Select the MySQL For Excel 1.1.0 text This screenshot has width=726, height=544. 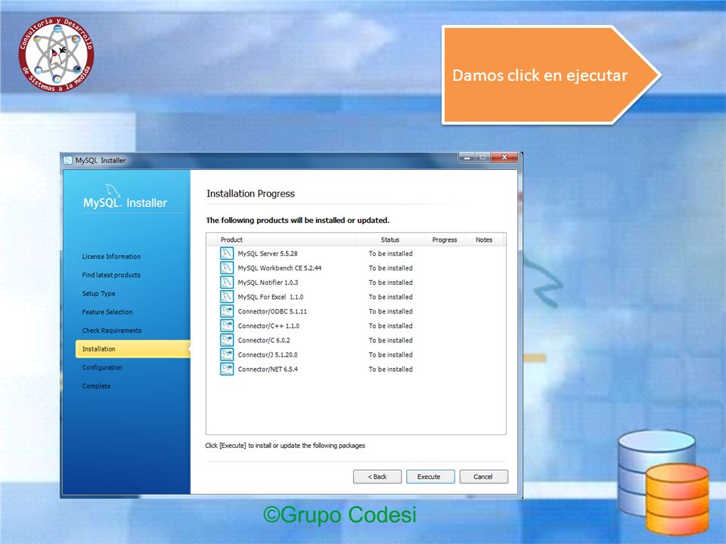click(x=271, y=296)
